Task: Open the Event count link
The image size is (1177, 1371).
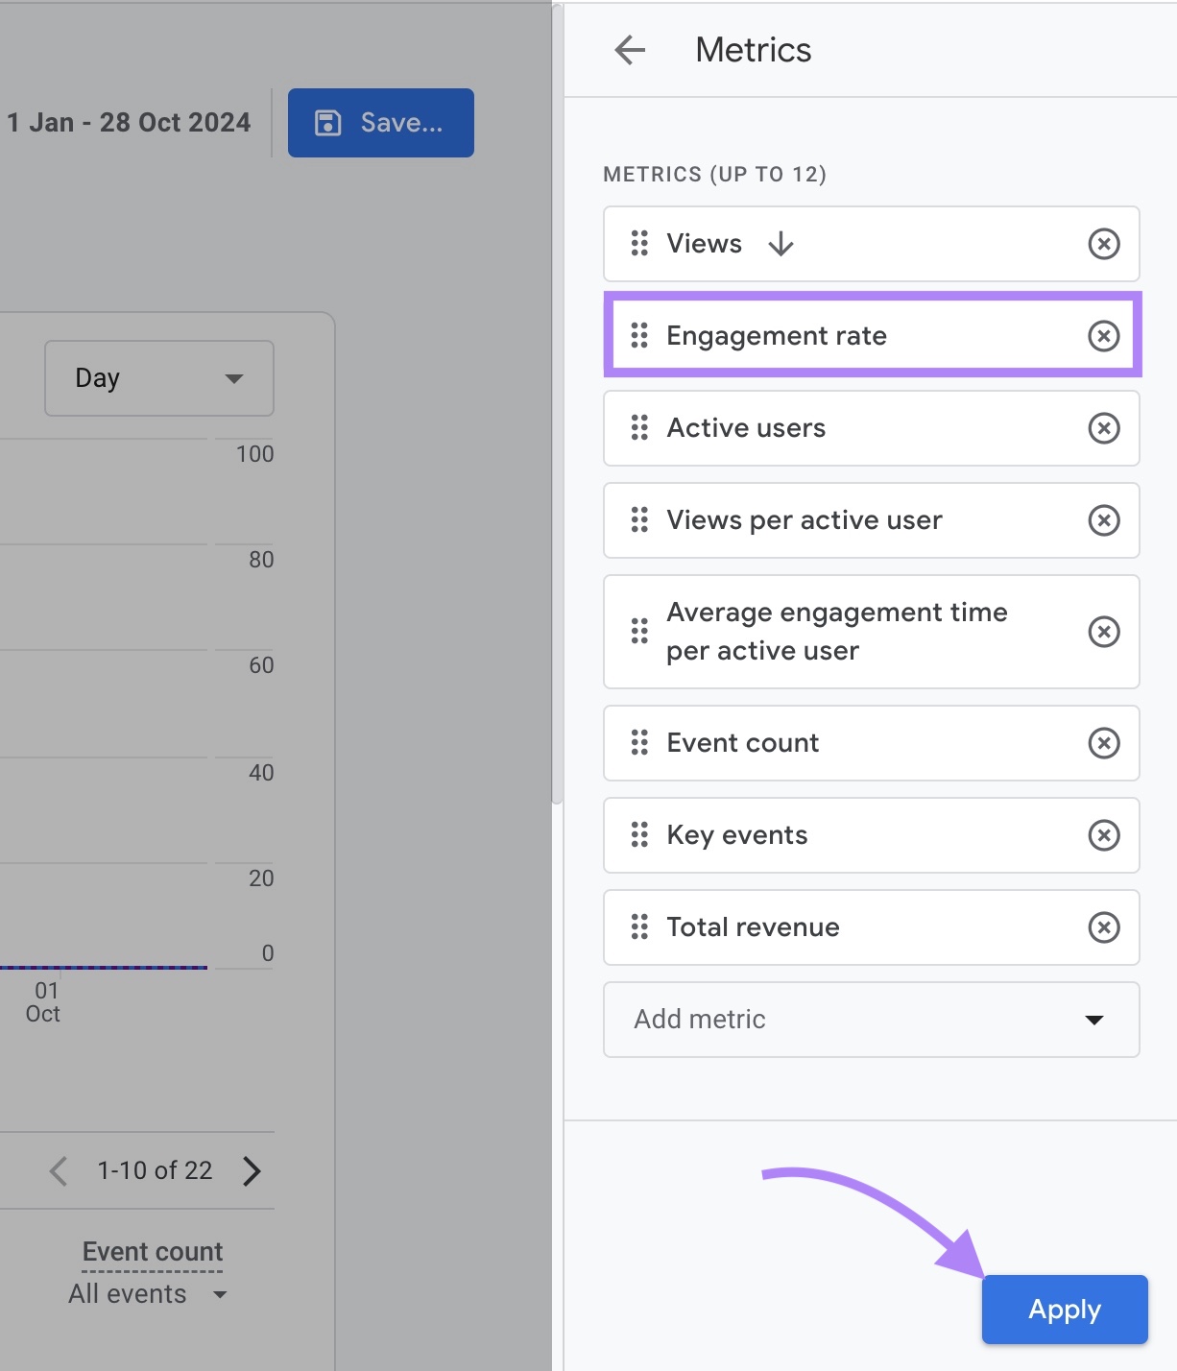Action: 151,1251
